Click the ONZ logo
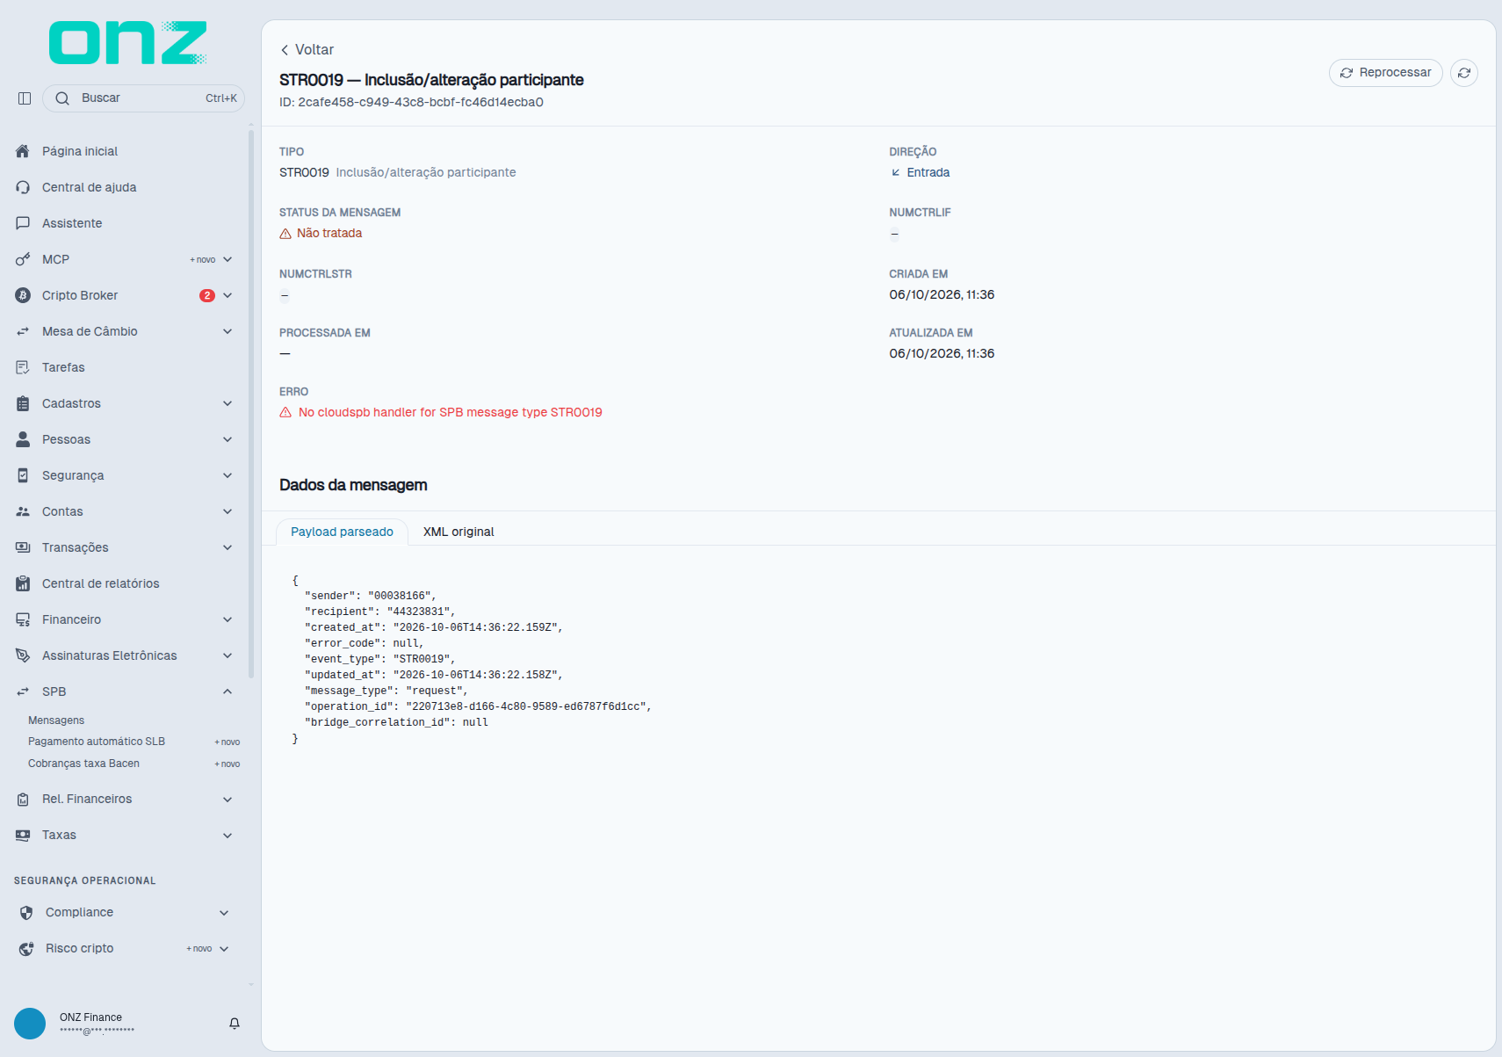1502x1057 pixels. (x=128, y=43)
